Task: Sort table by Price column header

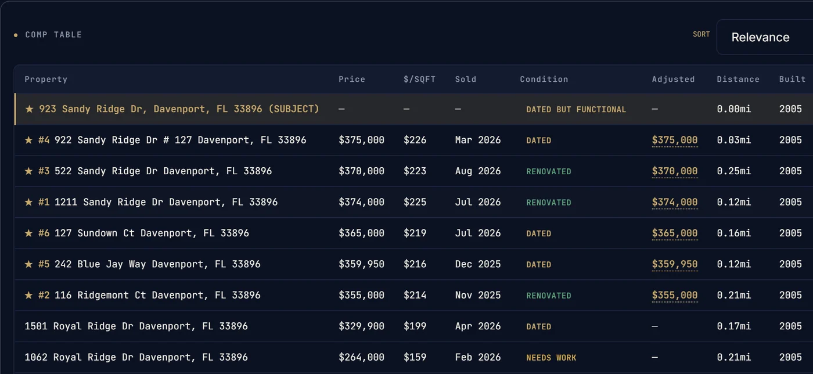Action: click(x=352, y=79)
